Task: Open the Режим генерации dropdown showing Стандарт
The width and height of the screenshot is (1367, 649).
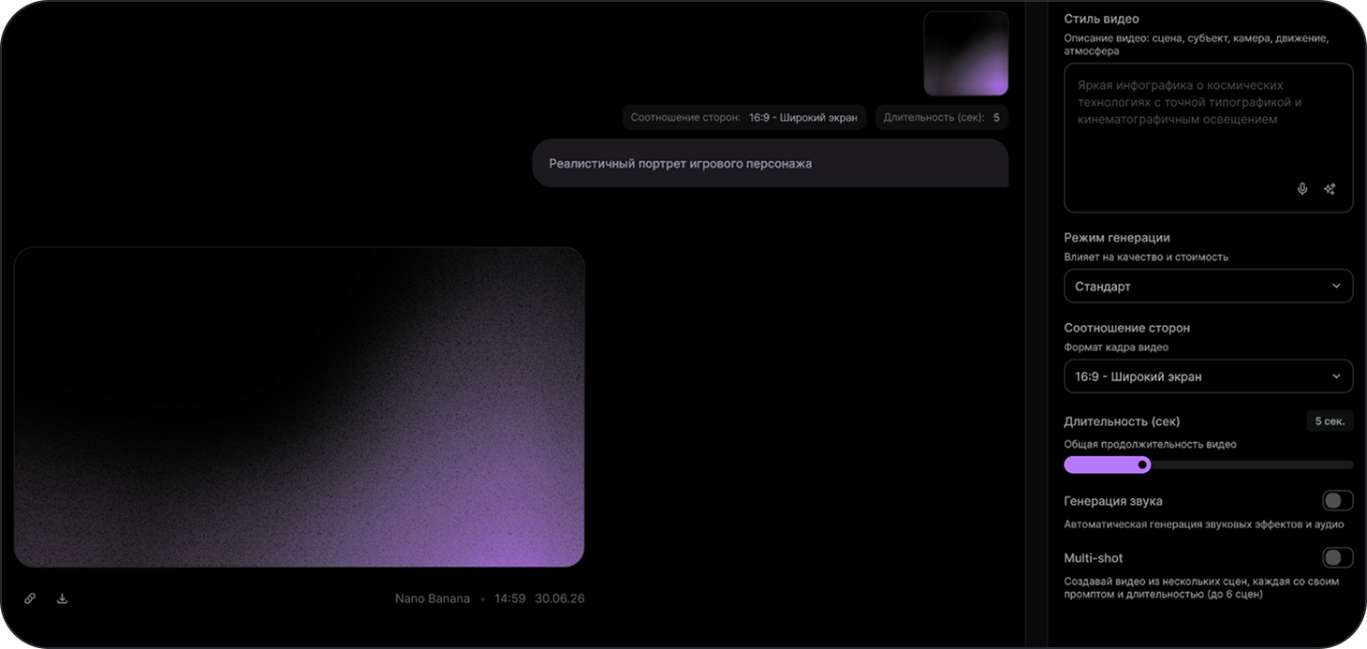Action: pos(1209,287)
